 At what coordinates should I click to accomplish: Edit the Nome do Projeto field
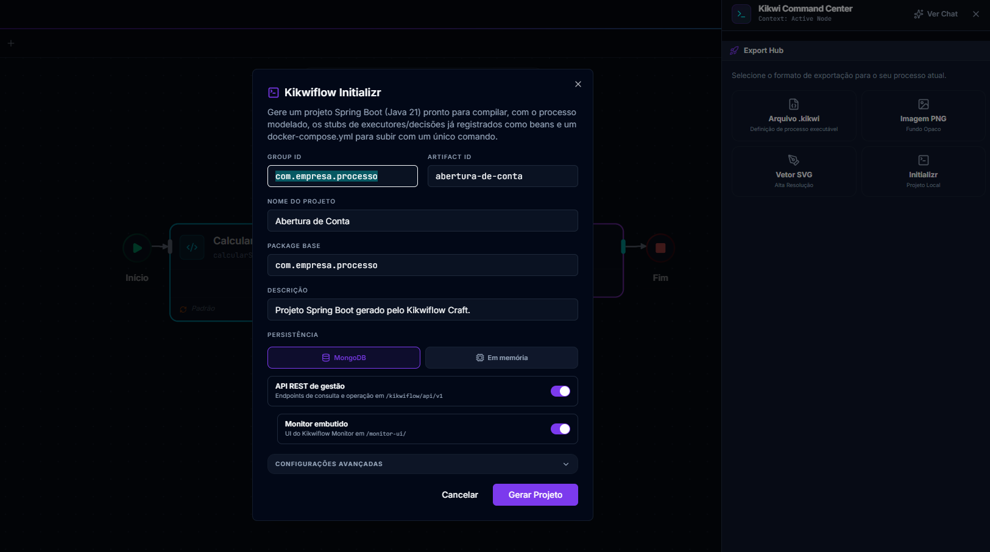pyautogui.click(x=423, y=221)
